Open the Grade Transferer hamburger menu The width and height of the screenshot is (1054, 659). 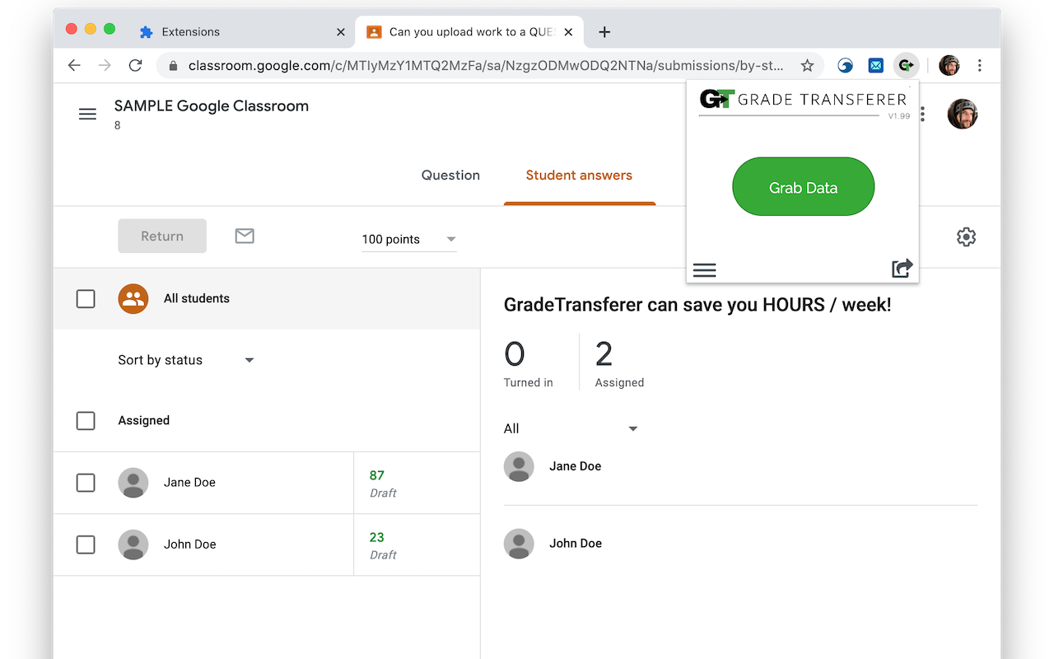704,269
